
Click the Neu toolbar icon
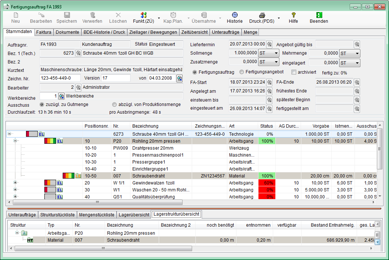[16, 15]
